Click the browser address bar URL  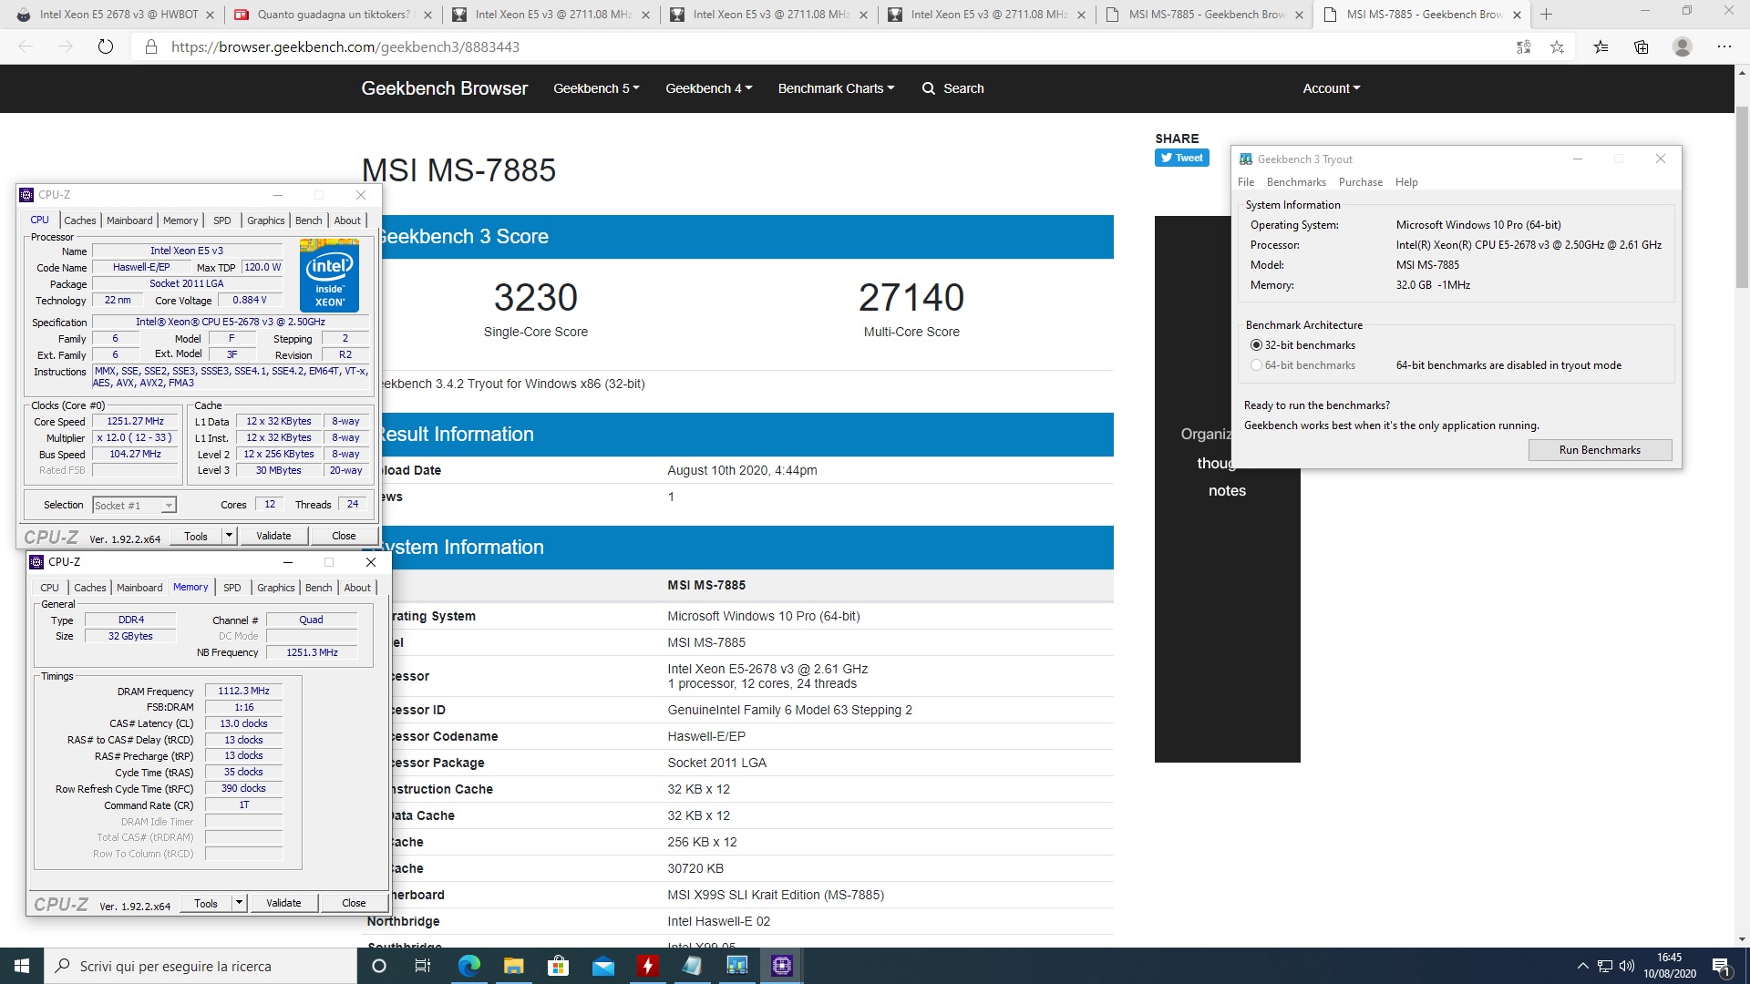tap(345, 46)
